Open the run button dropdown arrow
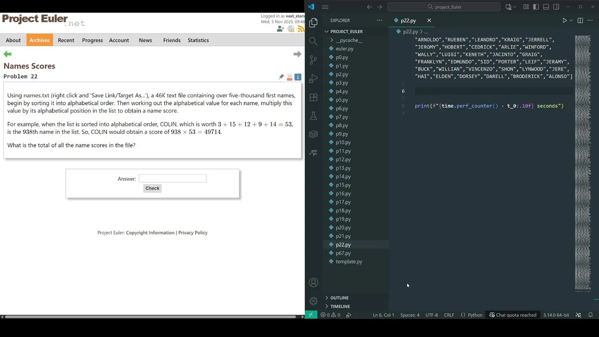599x337 pixels. coord(571,21)
